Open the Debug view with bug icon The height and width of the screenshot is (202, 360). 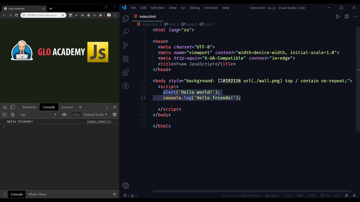(x=126, y=59)
